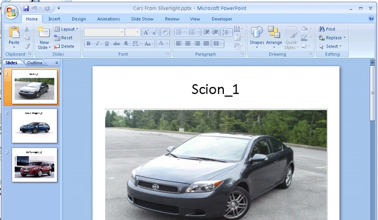Save the presentation from Quick Access Toolbar
378x220 pixels.
point(26,9)
